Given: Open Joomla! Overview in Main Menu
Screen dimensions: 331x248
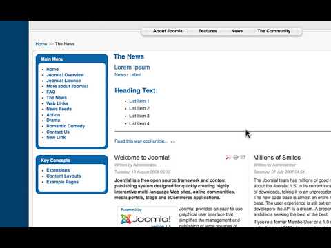Looking at the screenshot, I should [65, 75].
